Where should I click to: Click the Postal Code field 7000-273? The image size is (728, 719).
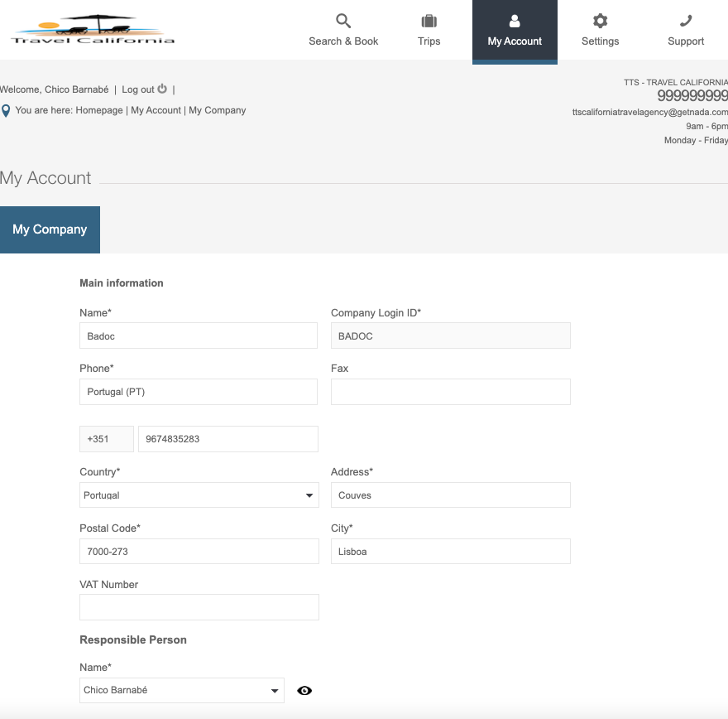(x=199, y=552)
